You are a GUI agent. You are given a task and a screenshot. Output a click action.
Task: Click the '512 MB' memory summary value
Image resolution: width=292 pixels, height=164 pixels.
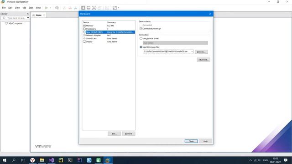(110, 26)
